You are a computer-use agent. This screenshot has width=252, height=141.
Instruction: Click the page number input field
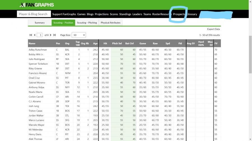click(x=40, y=35)
